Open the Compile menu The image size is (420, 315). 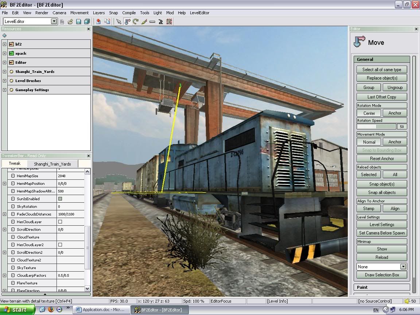click(129, 13)
